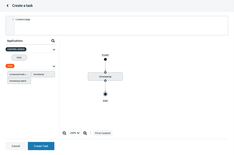
Task: Select the SYNC control node
Action: [19, 58]
